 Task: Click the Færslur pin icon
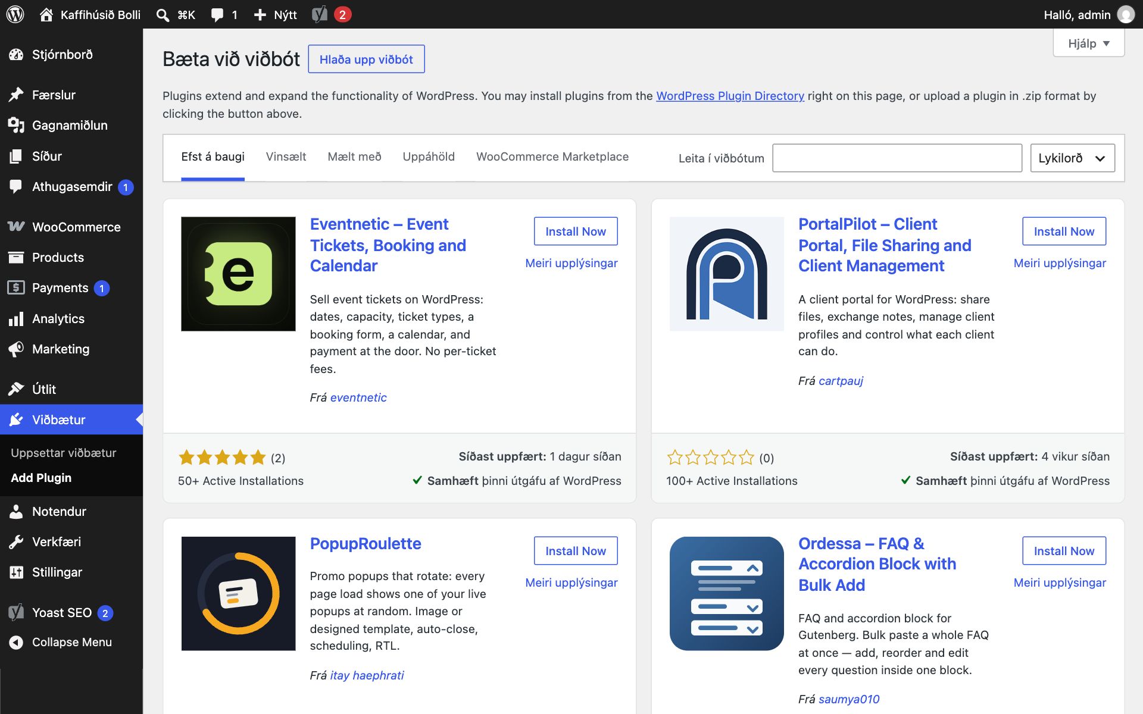[x=16, y=95]
